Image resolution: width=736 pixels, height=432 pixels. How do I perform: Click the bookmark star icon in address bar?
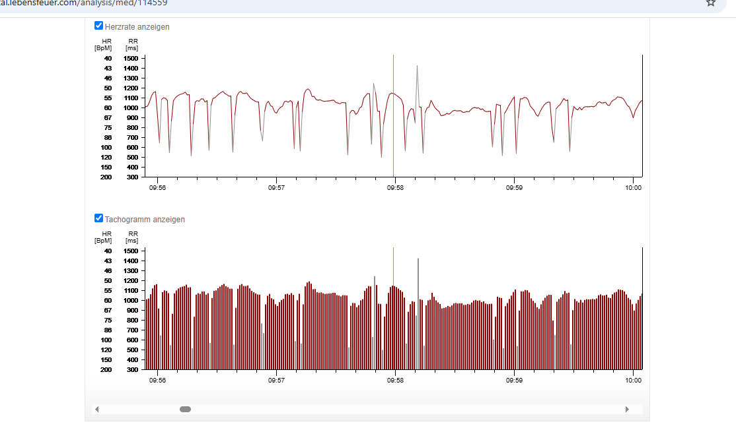[x=711, y=3]
